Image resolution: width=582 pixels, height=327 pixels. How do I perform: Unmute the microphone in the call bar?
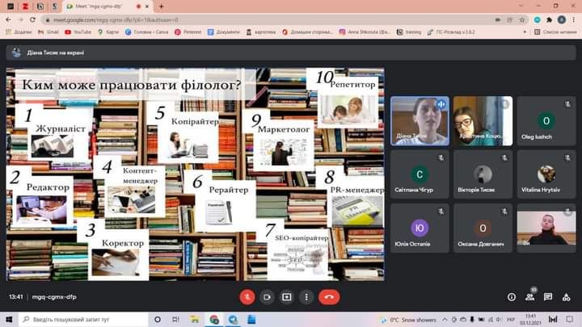click(x=247, y=296)
